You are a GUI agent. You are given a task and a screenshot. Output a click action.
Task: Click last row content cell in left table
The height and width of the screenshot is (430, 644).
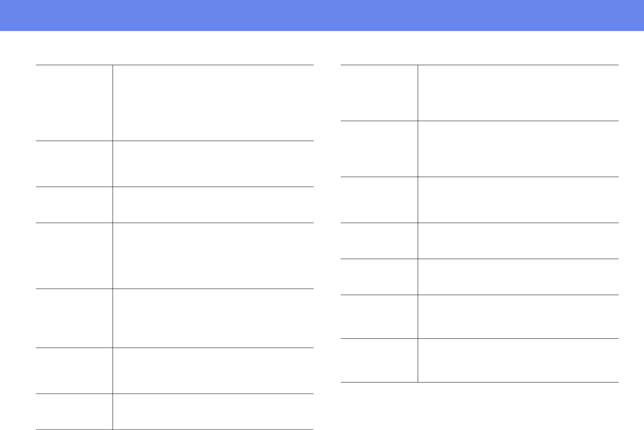[x=213, y=412]
